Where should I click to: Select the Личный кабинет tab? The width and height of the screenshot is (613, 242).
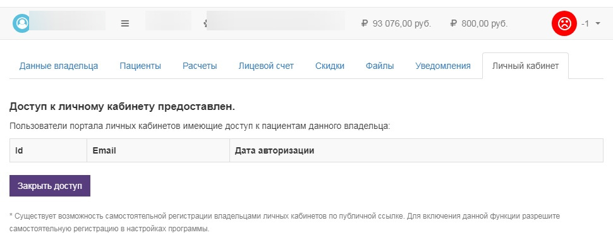[525, 66]
